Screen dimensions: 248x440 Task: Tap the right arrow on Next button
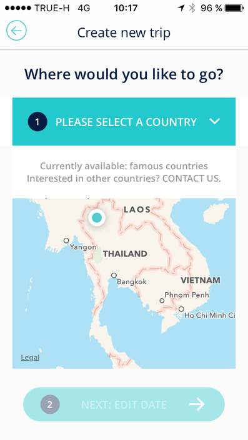pos(197,404)
